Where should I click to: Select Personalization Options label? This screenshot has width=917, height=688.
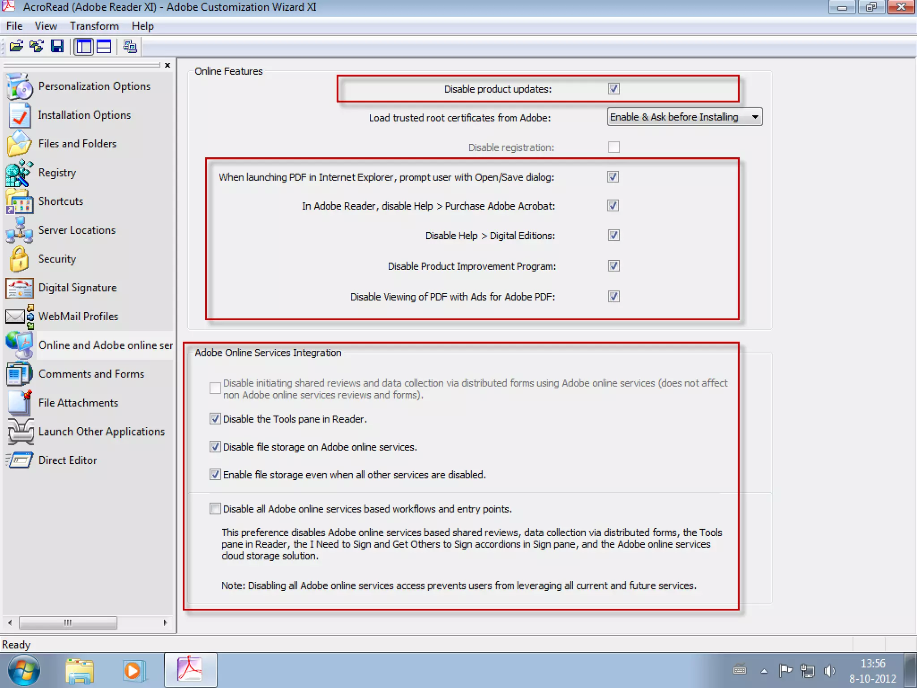94,86
